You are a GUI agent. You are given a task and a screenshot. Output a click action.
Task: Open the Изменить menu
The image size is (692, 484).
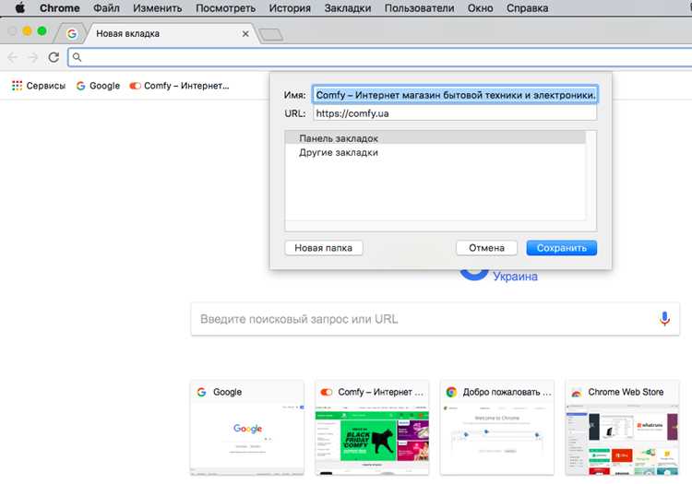pyautogui.click(x=158, y=8)
